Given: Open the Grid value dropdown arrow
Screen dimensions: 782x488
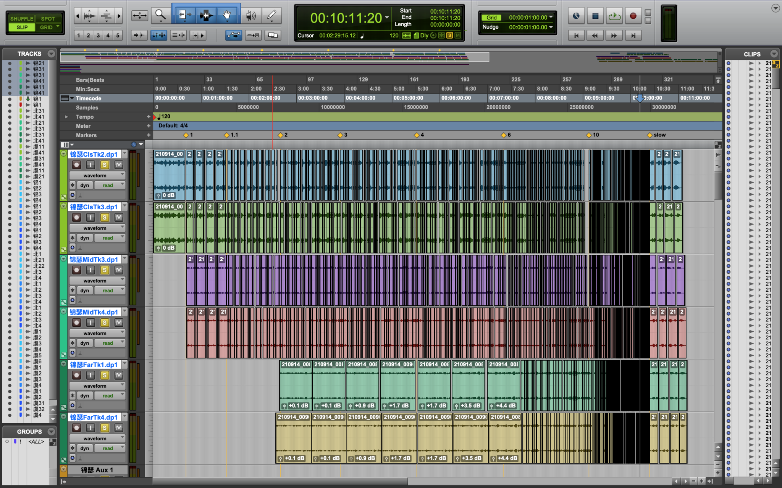Looking at the screenshot, I should pyautogui.click(x=551, y=17).
